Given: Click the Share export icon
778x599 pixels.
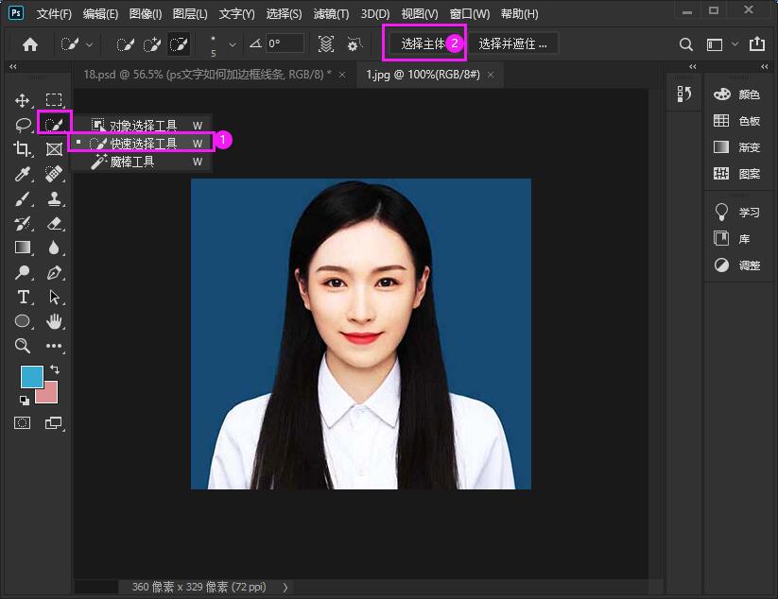Looking at the screenshot, I should point(756,43).
